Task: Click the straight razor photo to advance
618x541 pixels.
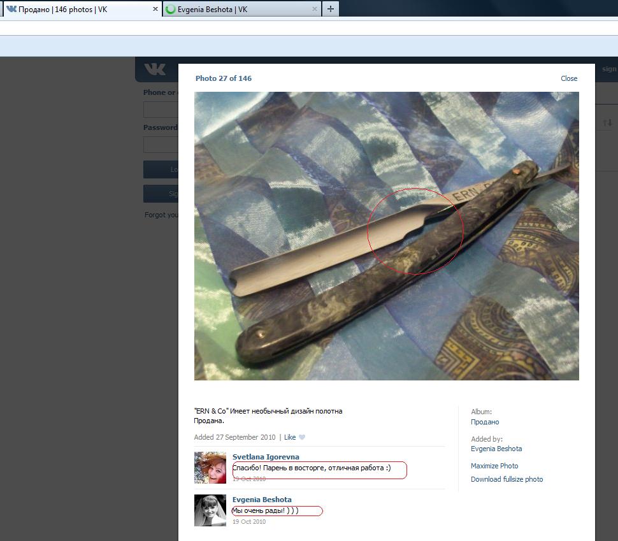Action: click(x=386, y=236)
